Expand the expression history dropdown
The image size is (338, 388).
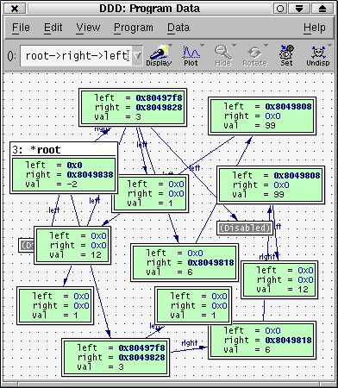[138, 55]
